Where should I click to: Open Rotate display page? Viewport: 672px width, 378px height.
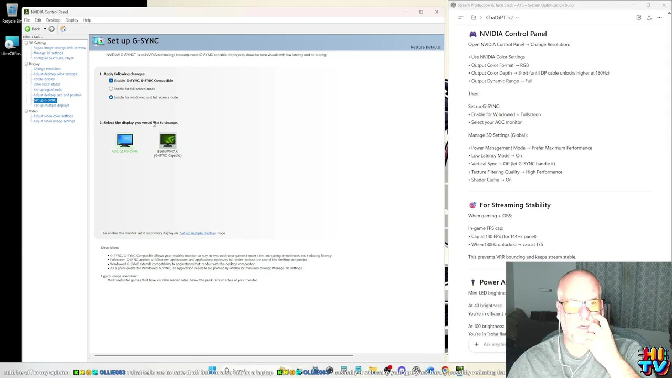click(x=44, y=79)
